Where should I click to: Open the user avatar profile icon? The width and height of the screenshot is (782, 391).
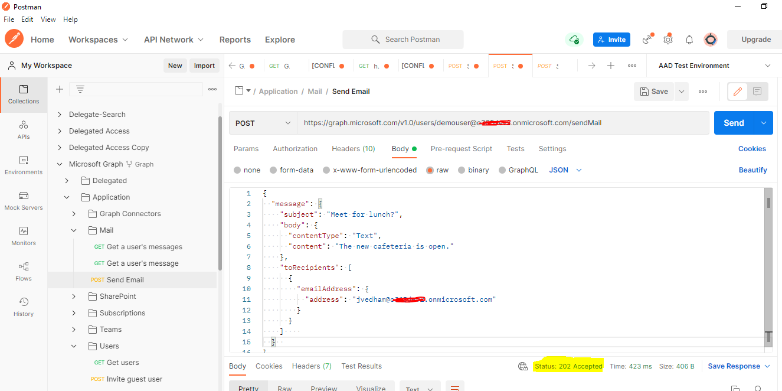click(711, 40)
